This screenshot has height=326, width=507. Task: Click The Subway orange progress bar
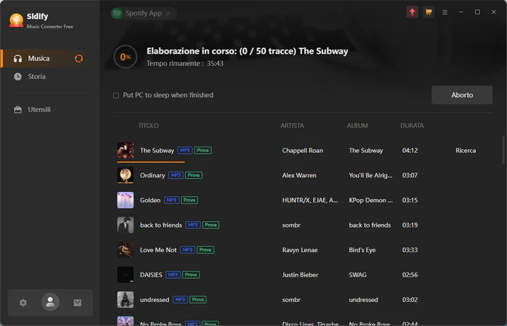coord(151,162)
